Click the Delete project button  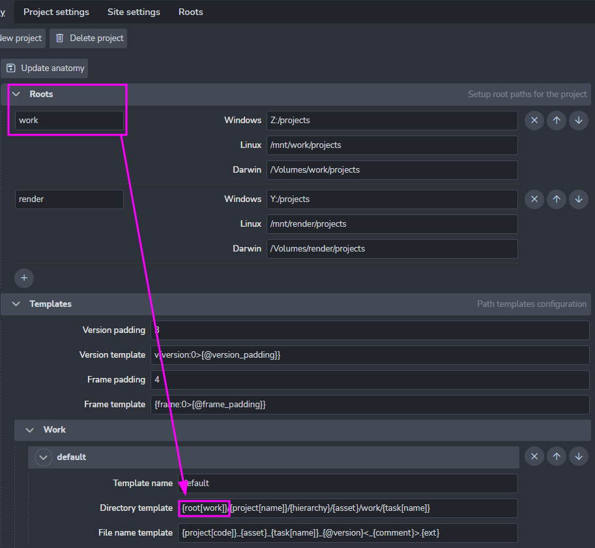(89, 38)
